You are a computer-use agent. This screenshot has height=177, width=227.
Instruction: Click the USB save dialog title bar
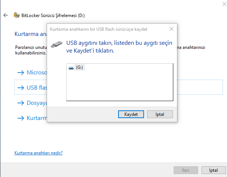click(x=104, y=29)
